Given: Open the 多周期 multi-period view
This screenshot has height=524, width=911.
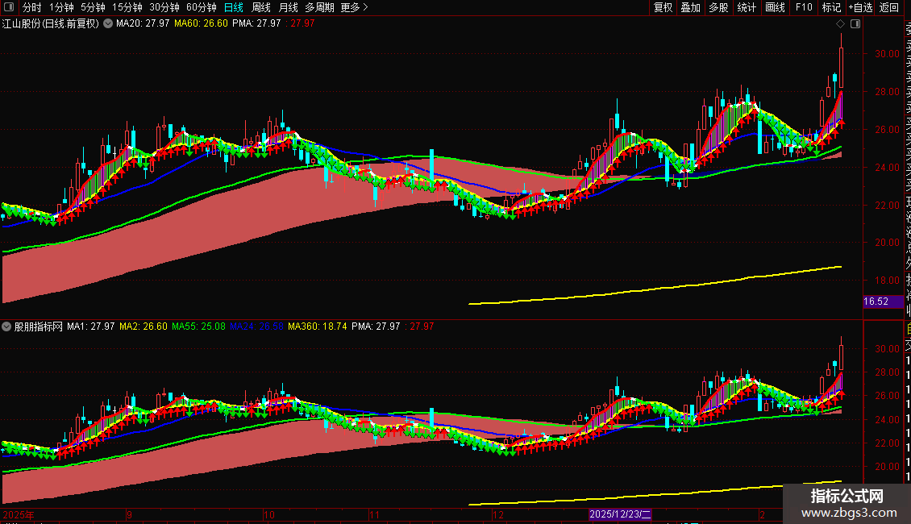Looking at the screenshot, I should point(319,7).
